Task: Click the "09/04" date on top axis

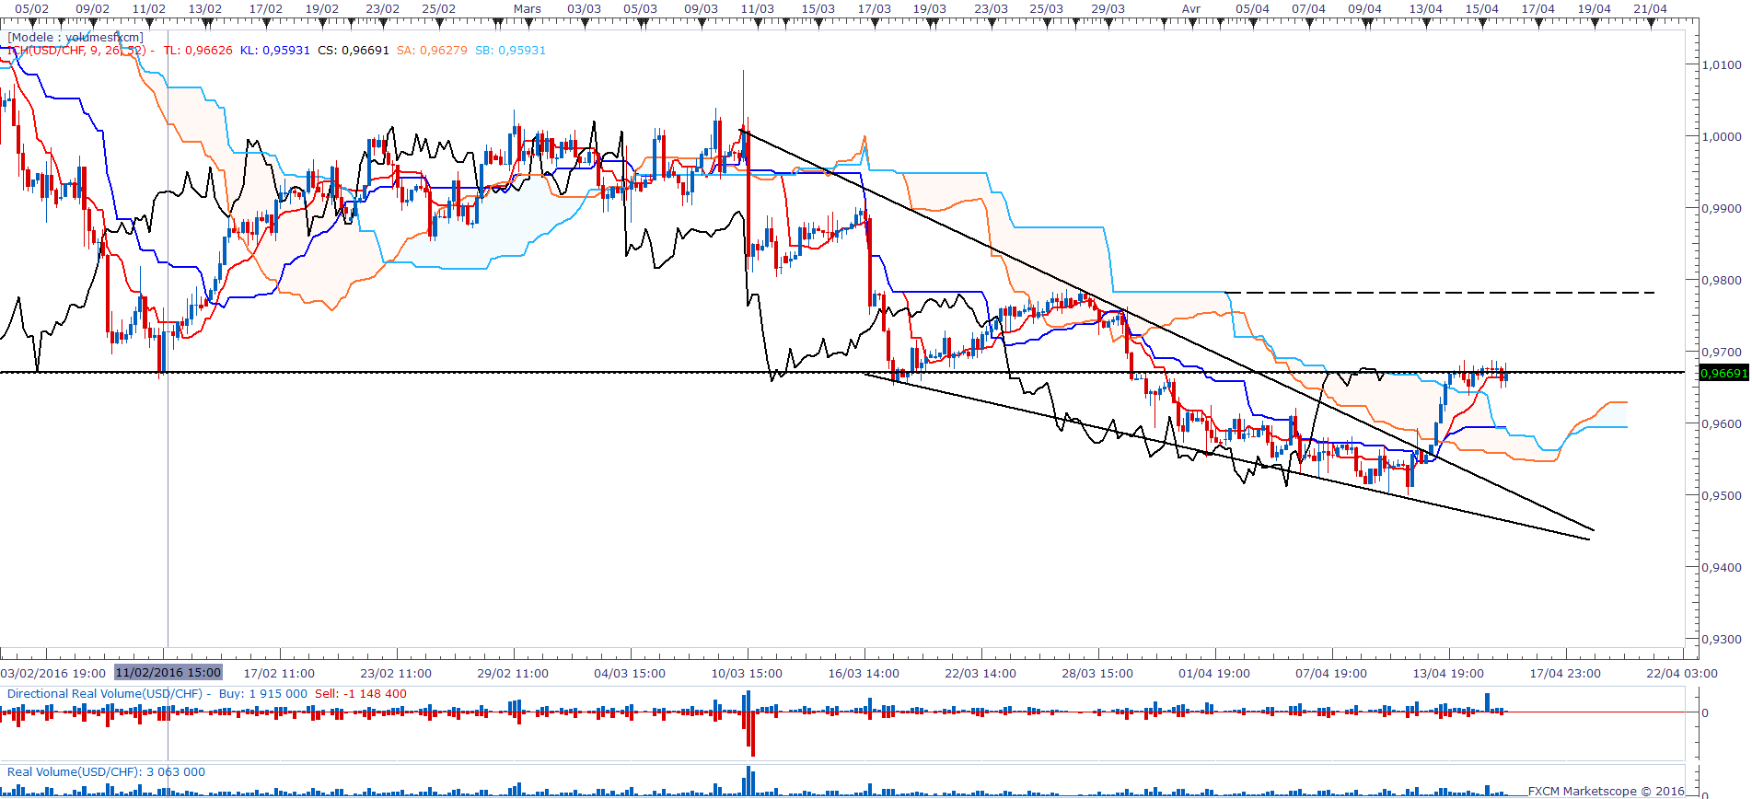Action: (1365, 9)
